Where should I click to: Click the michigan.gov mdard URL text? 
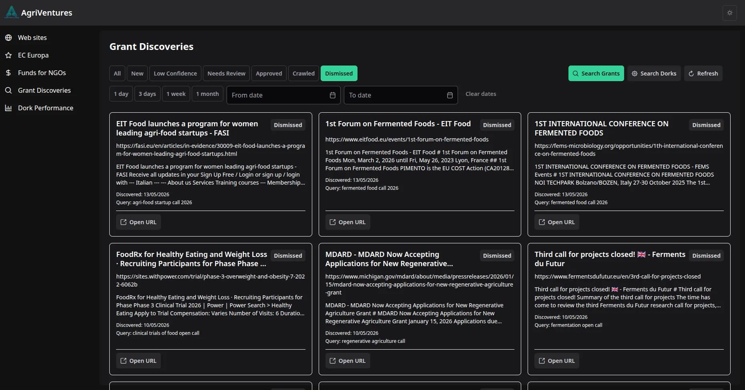(420, 285)
